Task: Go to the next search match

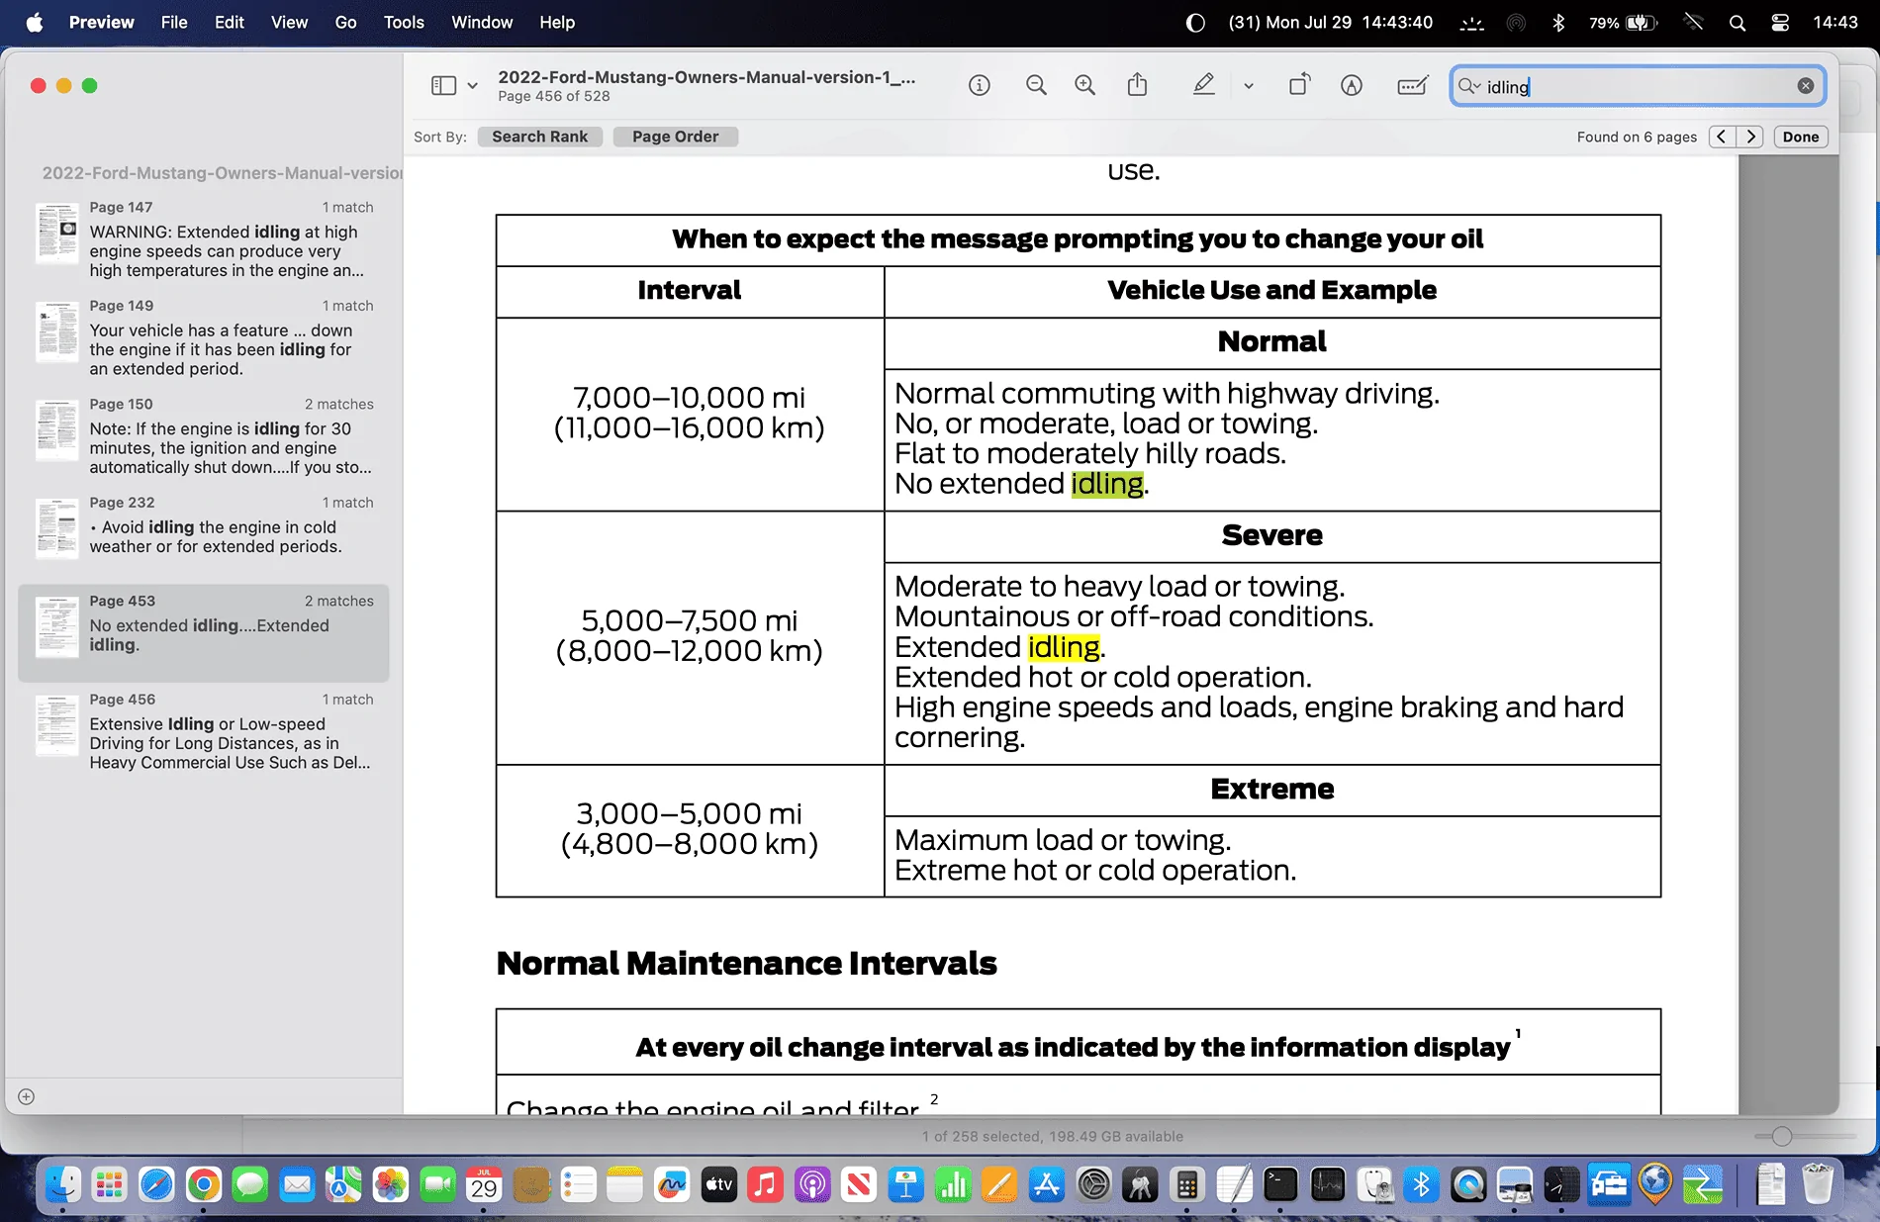Action: tap(1751, 137)
